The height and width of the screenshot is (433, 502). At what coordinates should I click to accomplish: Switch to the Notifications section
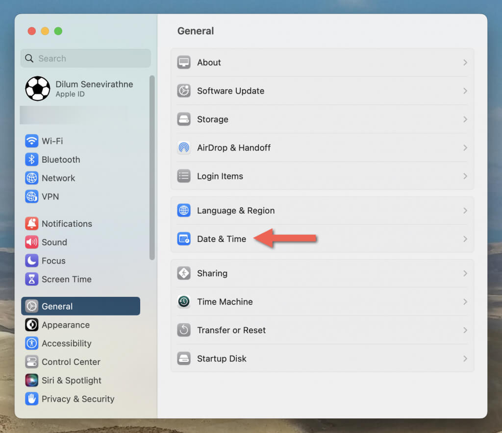click(67, 224)
